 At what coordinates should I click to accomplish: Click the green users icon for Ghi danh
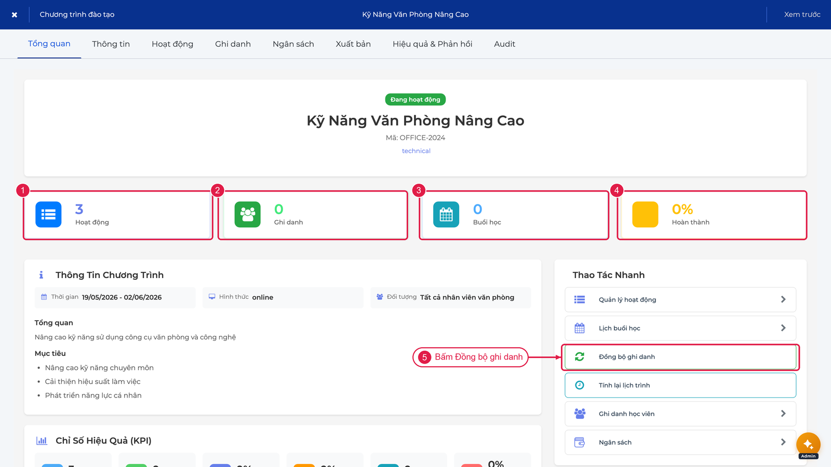click(248, 214)
